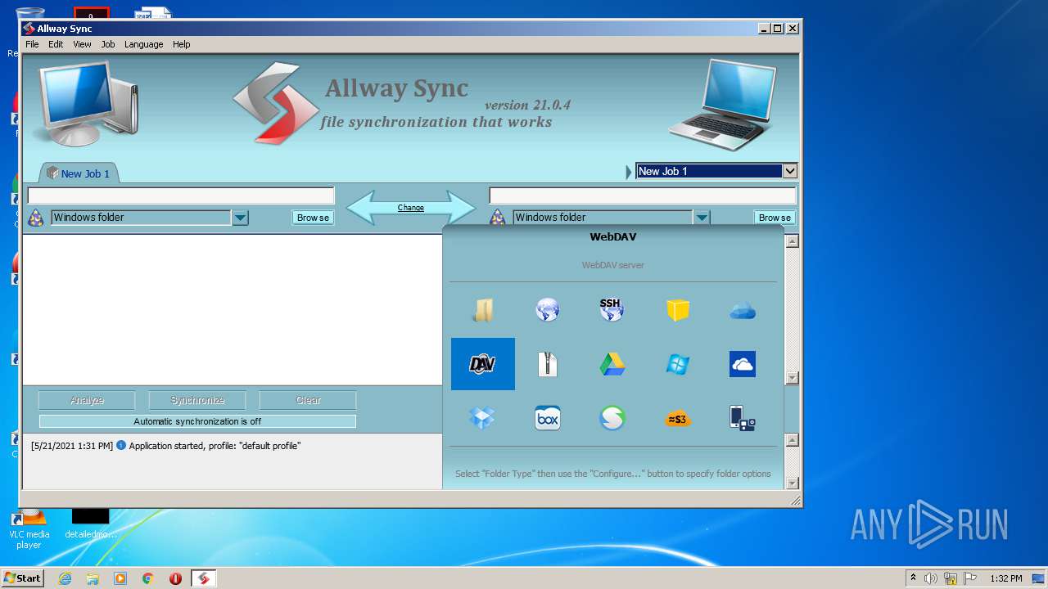Click the left Browse button
Viewport: 1048px width, 589px height.
(x=314, y=218)
